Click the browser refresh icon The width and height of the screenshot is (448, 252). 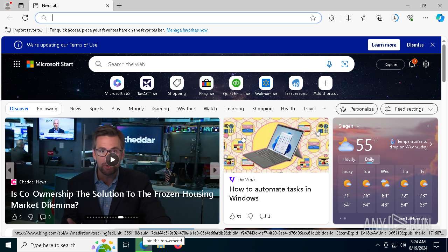[x=25, y=18]
